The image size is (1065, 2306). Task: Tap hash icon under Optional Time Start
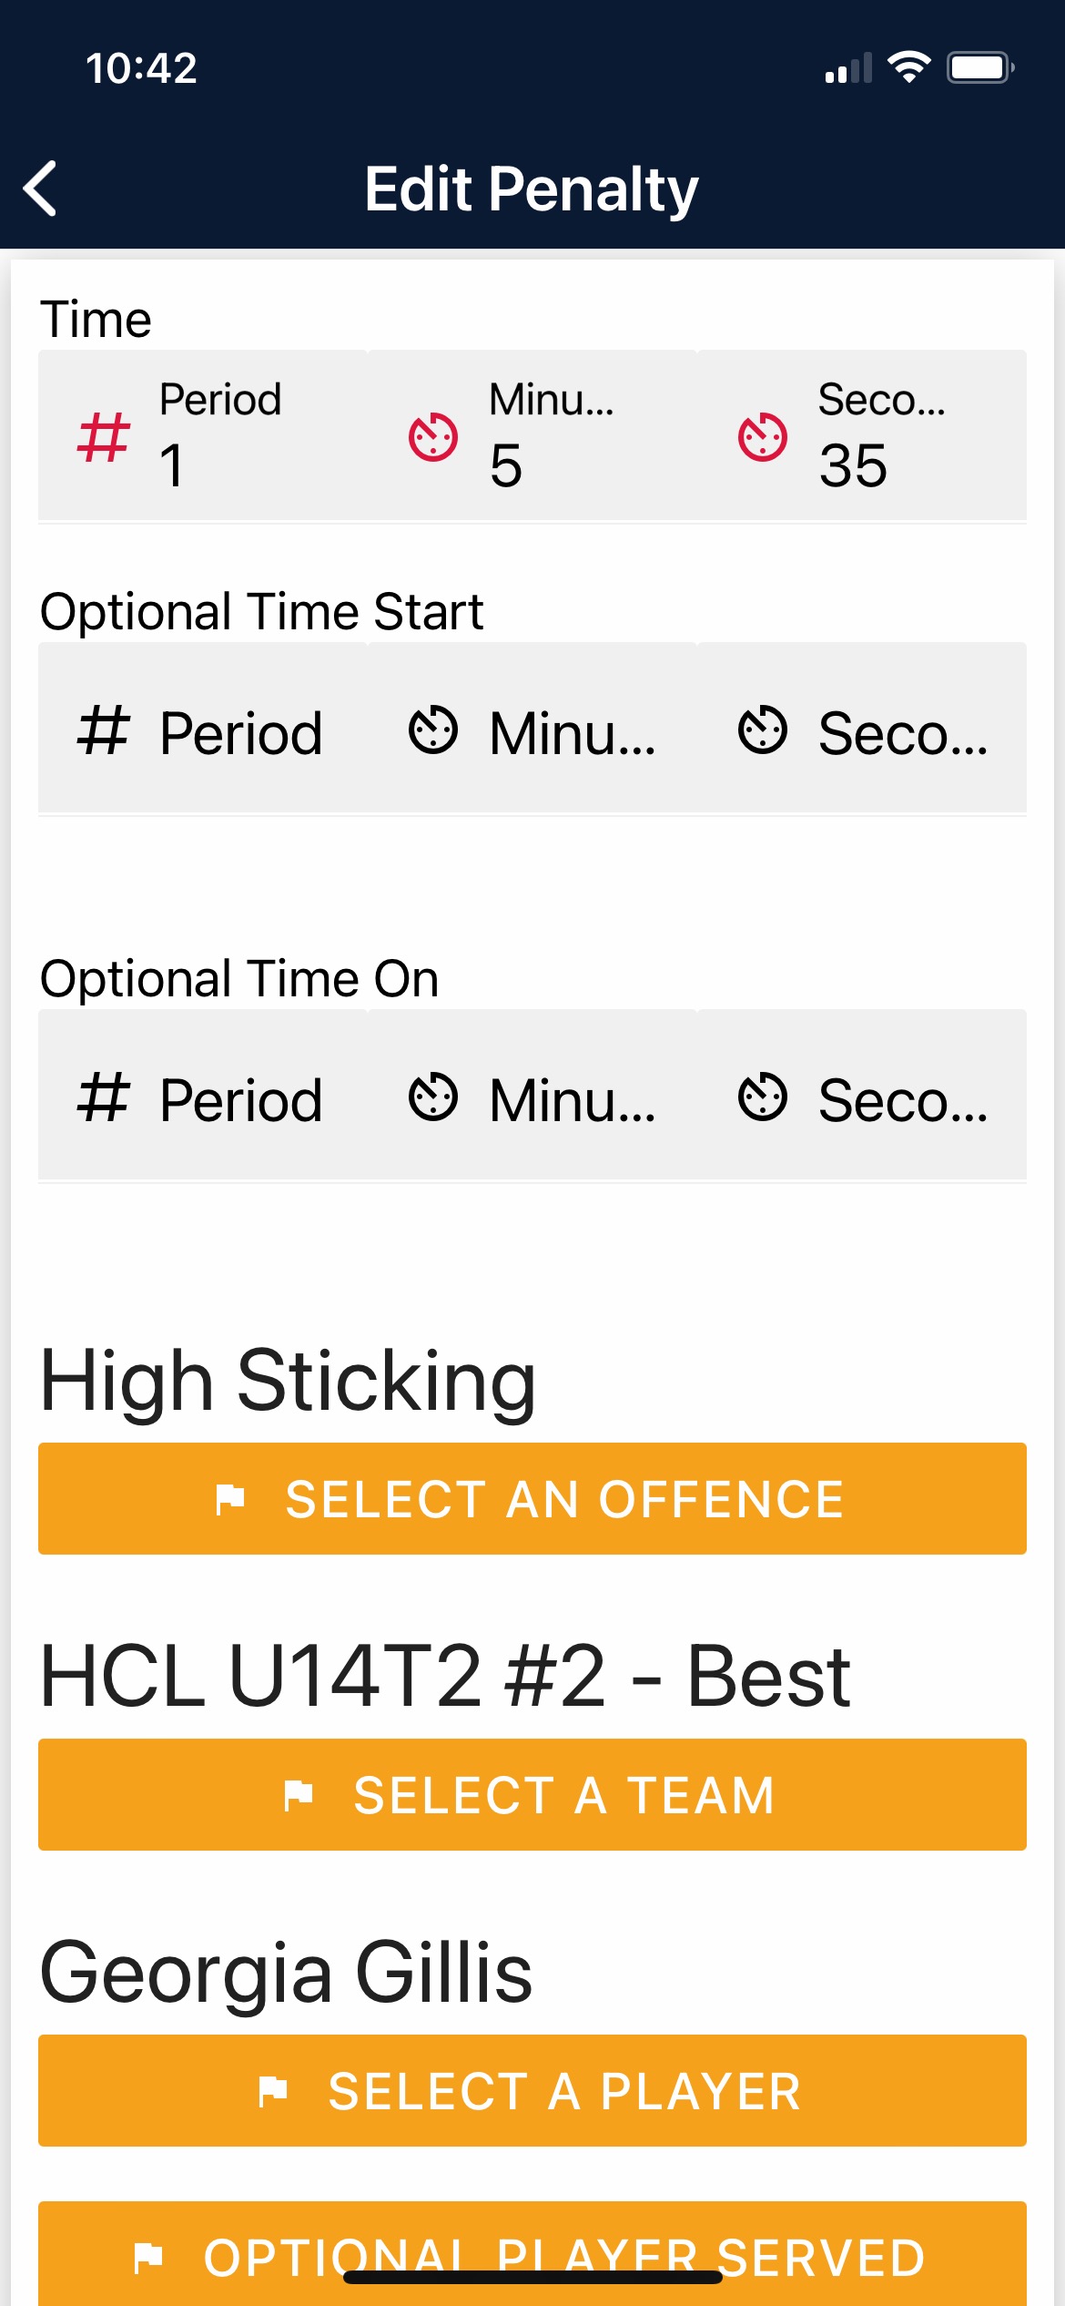[x=103, y=730]
